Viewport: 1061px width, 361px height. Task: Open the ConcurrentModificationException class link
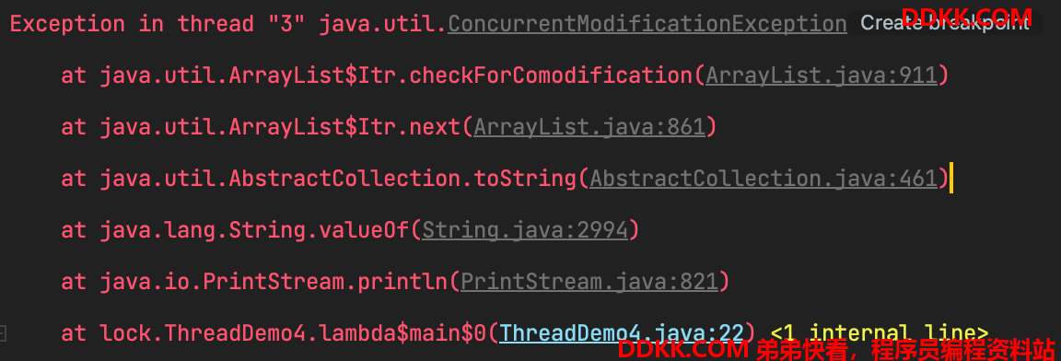[647, 24]
